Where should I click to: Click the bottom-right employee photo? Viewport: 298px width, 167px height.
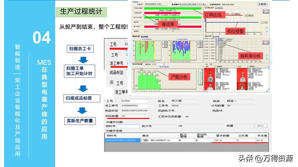(242, 86)
